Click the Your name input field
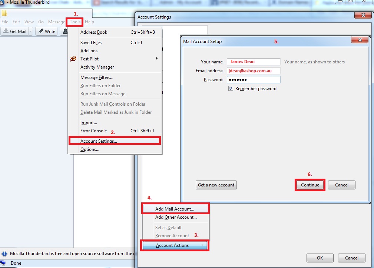This screenshot has width=374, height=268. (x=254, y=62)
